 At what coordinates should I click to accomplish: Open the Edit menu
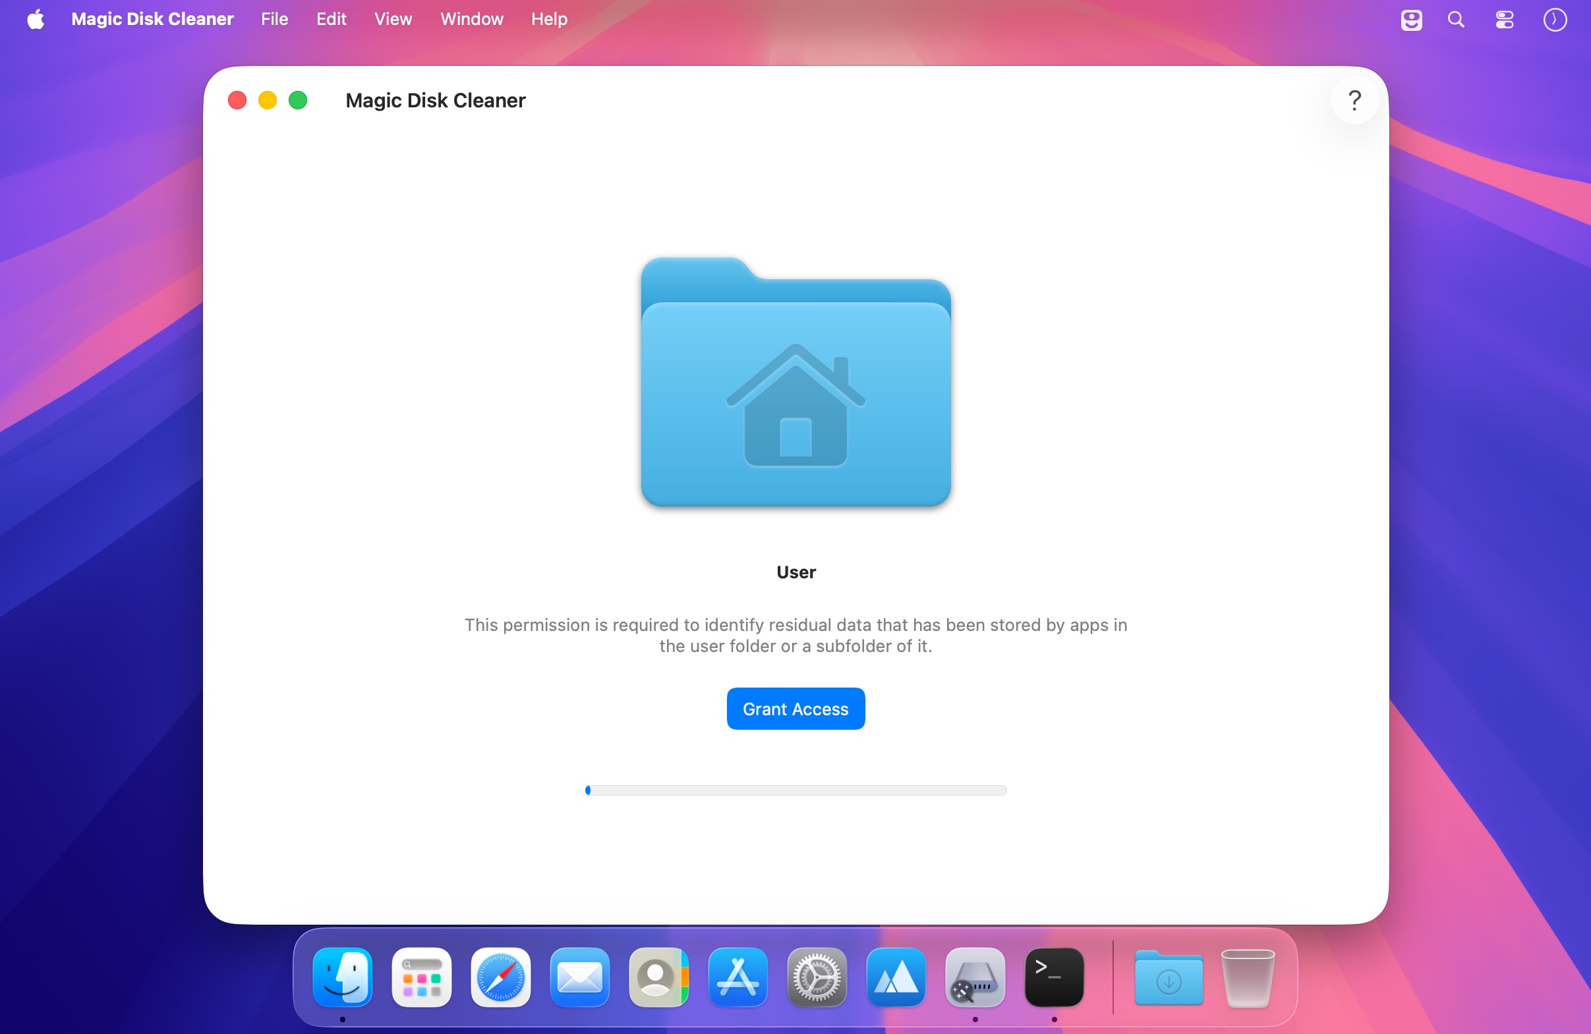(331, 19)
